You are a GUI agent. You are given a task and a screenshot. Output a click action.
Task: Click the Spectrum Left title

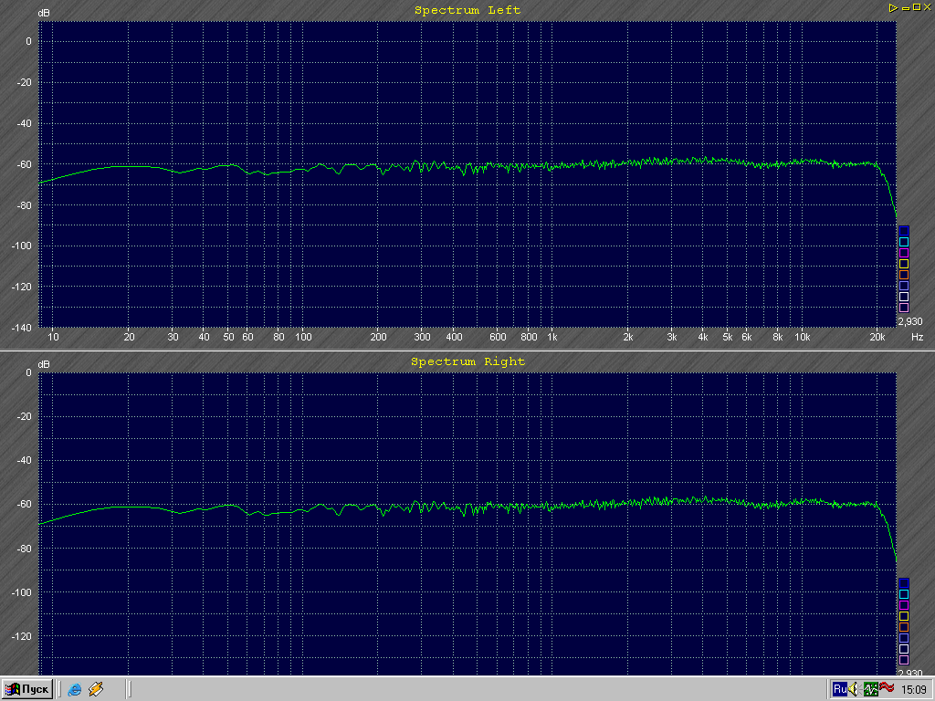click(x=467, y=10)
